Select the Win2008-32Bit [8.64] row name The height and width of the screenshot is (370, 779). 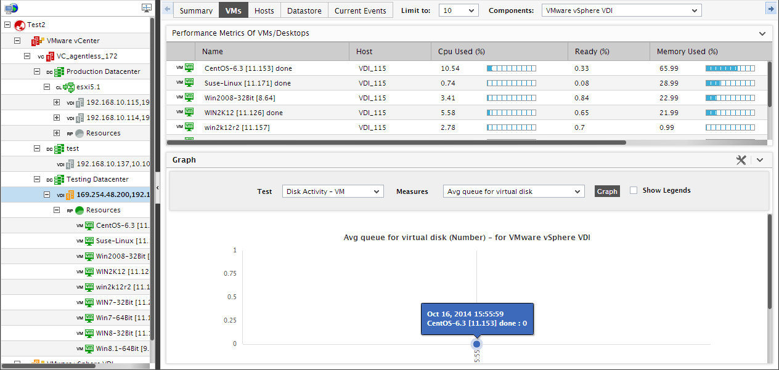[x=239, y=98]
